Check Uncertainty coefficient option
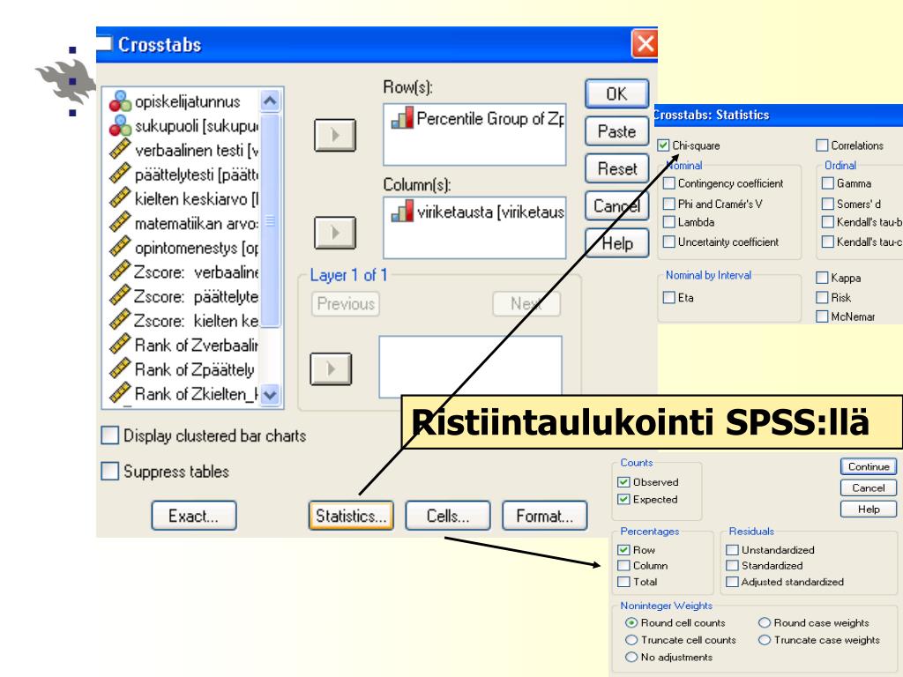The width and height of the screenshot is (903, 677). [669, 242]
